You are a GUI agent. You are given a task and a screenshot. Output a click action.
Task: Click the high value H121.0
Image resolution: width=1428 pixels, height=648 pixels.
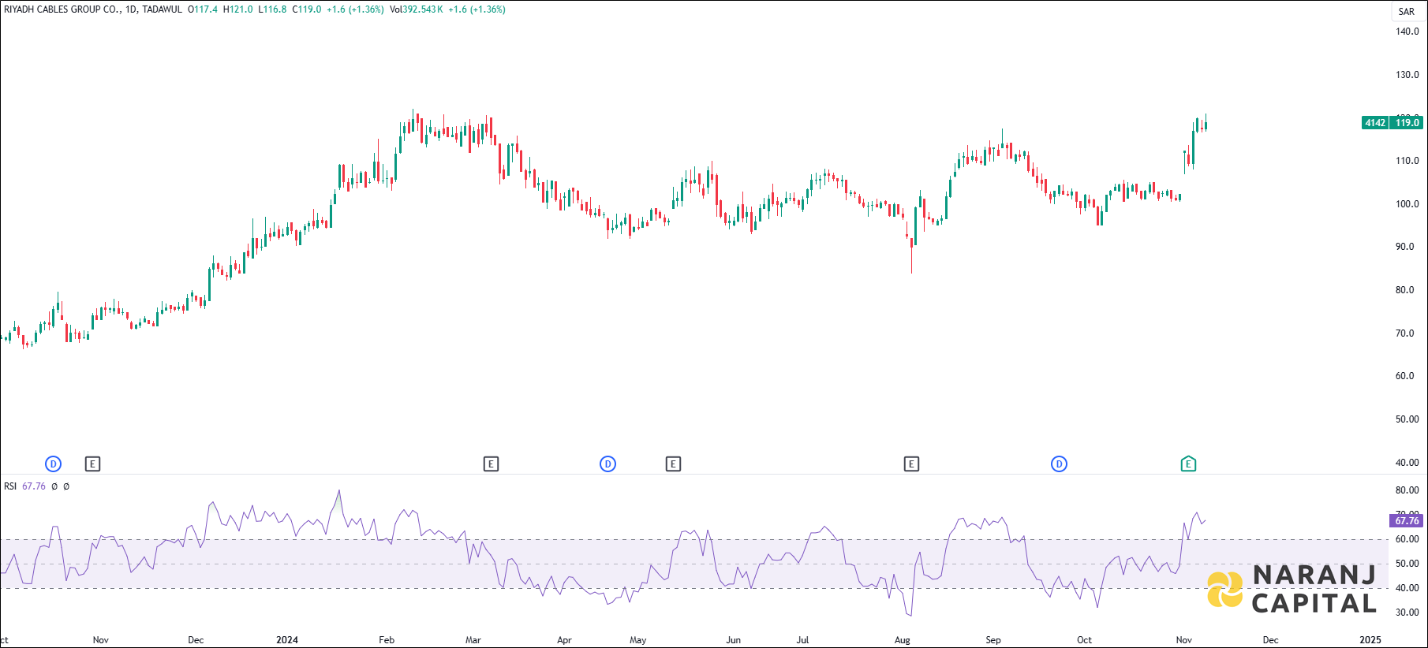tap(238, 9)
